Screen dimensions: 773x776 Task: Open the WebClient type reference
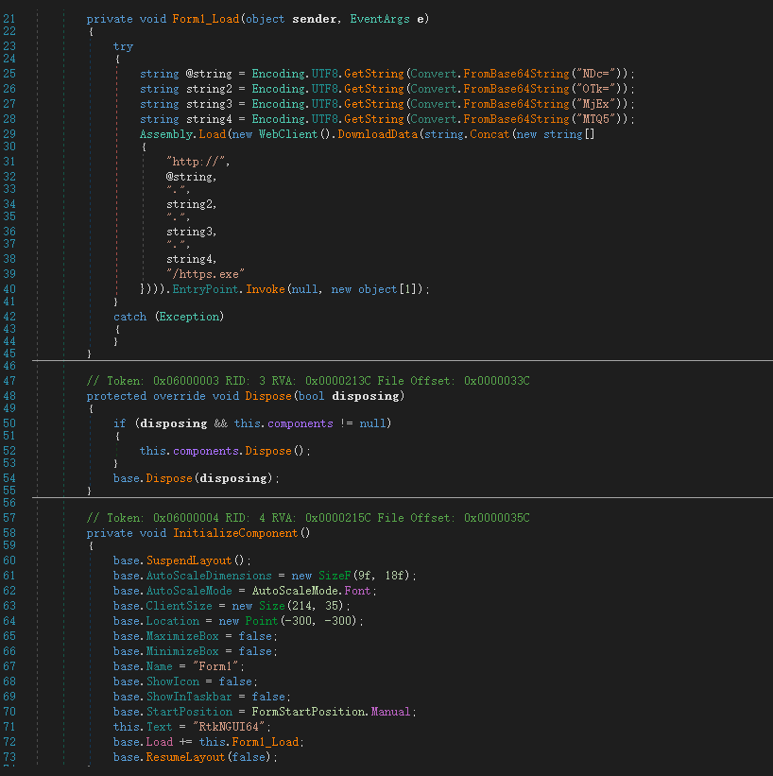pos(288,134)
